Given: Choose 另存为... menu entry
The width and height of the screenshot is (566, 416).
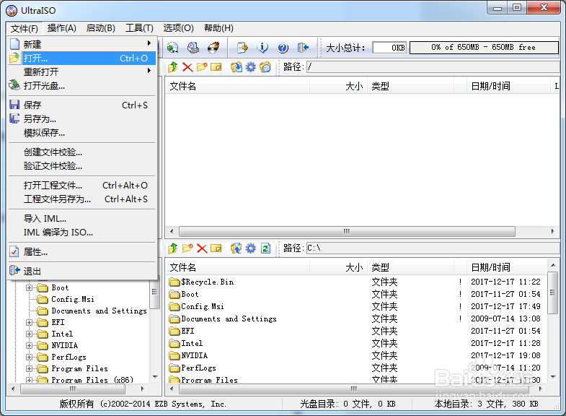Looking at the screenshot, I should point(82,119).
